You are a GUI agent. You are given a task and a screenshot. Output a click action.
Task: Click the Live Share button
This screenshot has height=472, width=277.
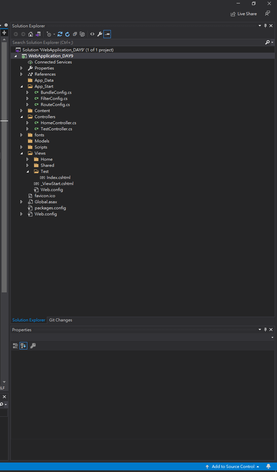click(x=244, y=14)
